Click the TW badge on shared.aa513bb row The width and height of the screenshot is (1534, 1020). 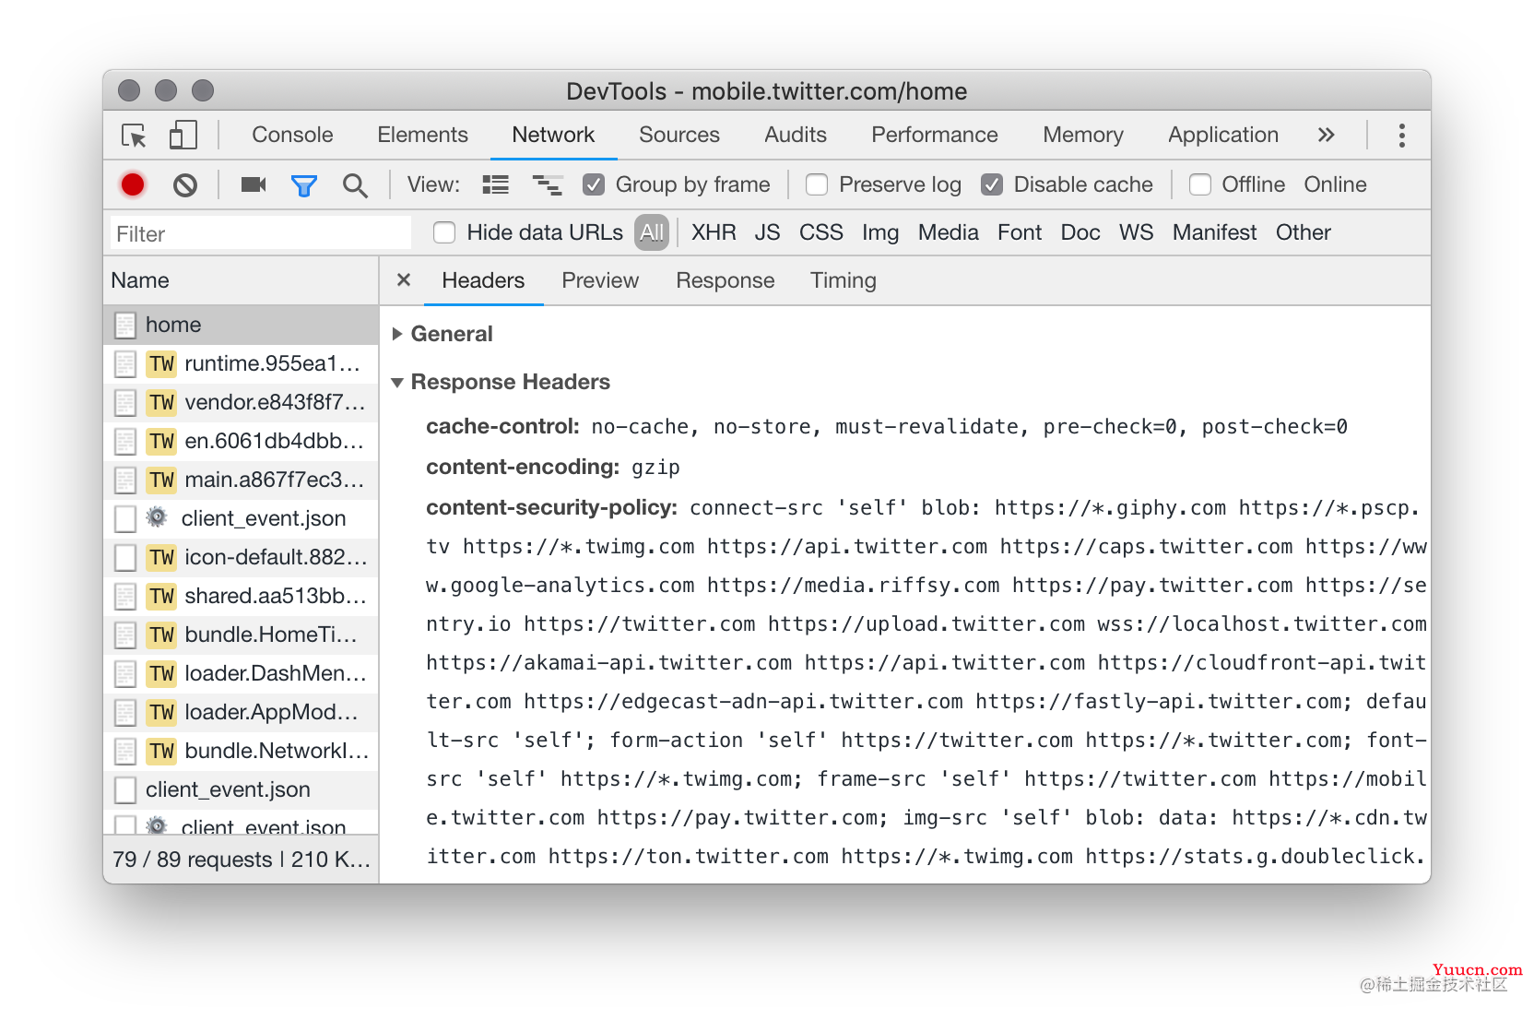tap(161, 596)
